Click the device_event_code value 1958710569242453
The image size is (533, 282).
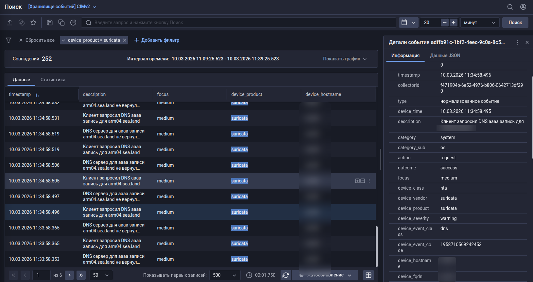461,244
